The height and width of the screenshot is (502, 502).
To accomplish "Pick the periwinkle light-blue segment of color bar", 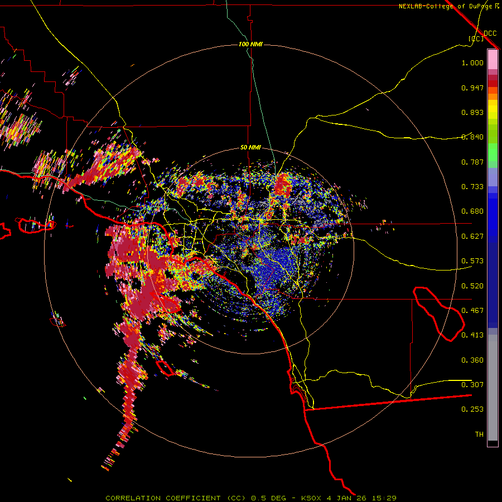I will click(493, 177).
